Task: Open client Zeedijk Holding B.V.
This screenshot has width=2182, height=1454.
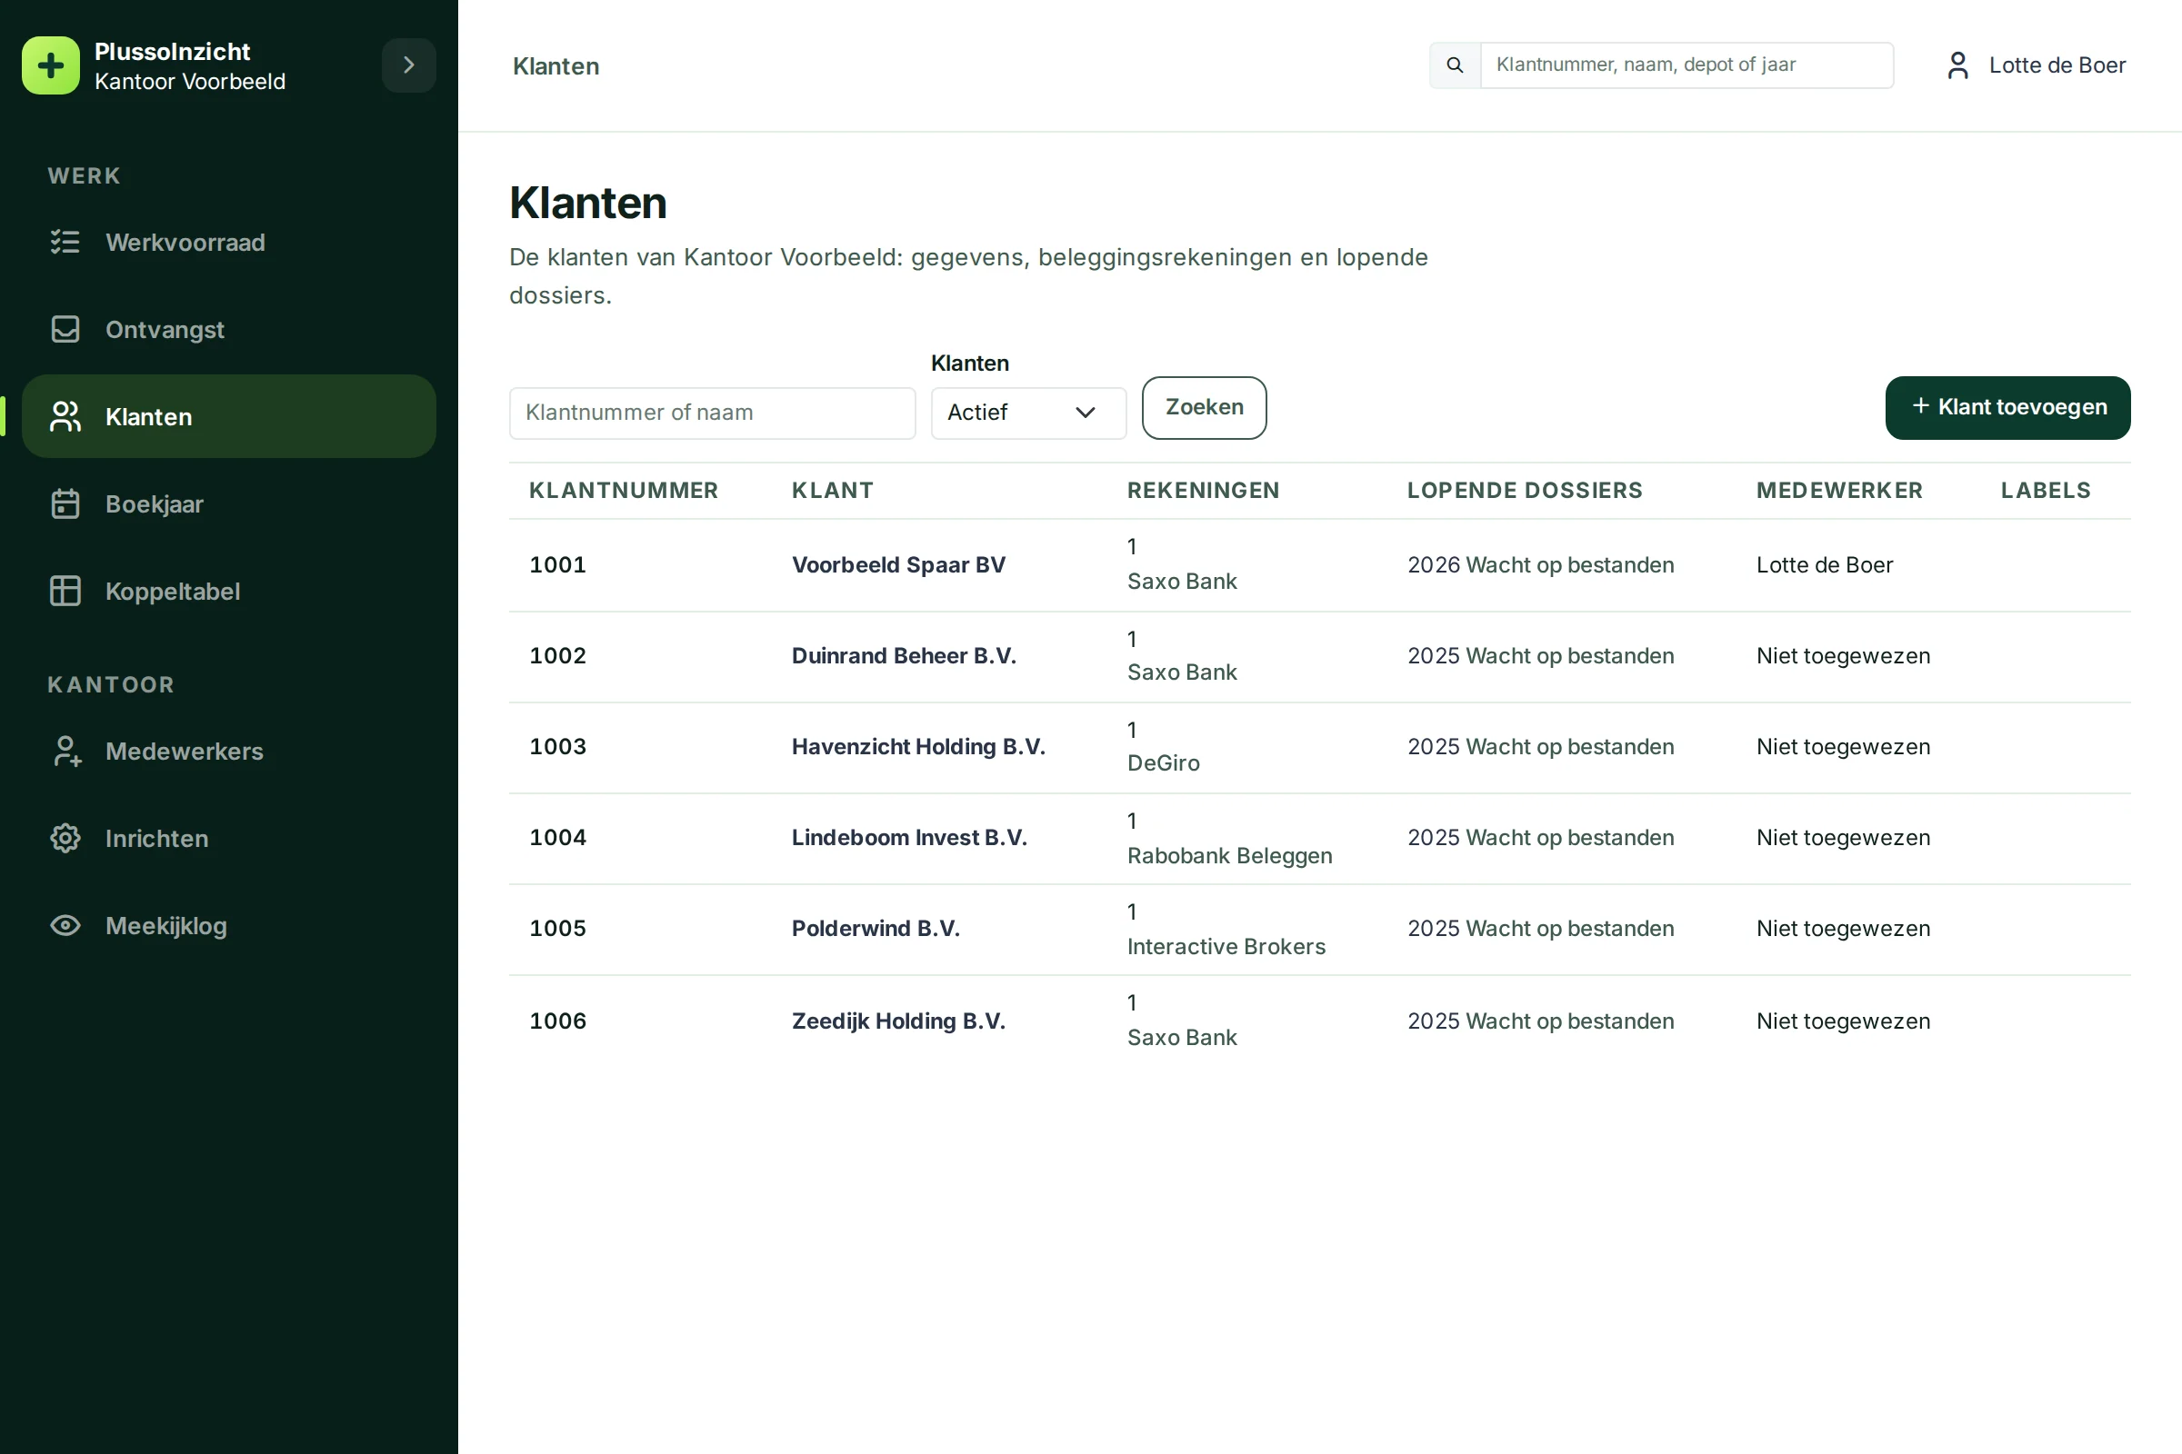Action: (898, 1021)
